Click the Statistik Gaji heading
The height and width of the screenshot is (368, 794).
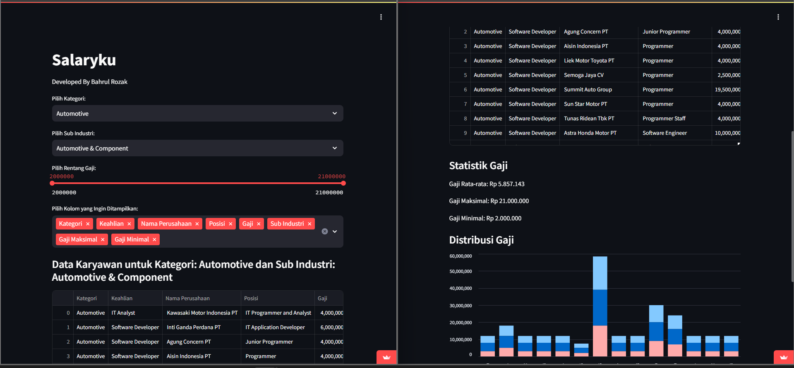coord(478,166)
